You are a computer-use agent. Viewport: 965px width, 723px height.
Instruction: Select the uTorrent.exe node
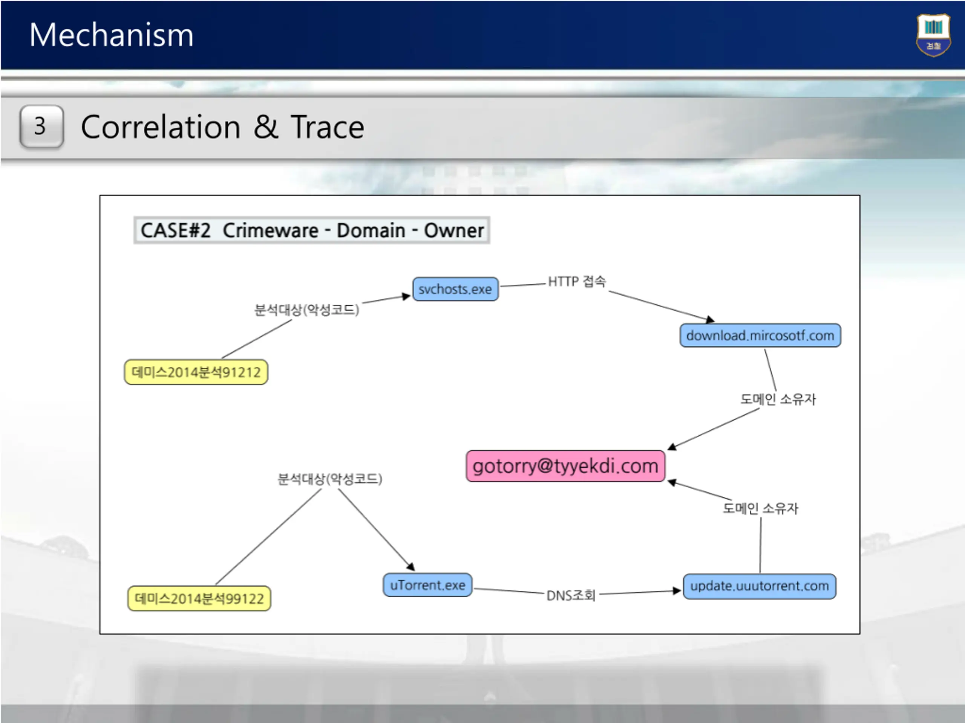pyautogui.click(x=427, y=585)
